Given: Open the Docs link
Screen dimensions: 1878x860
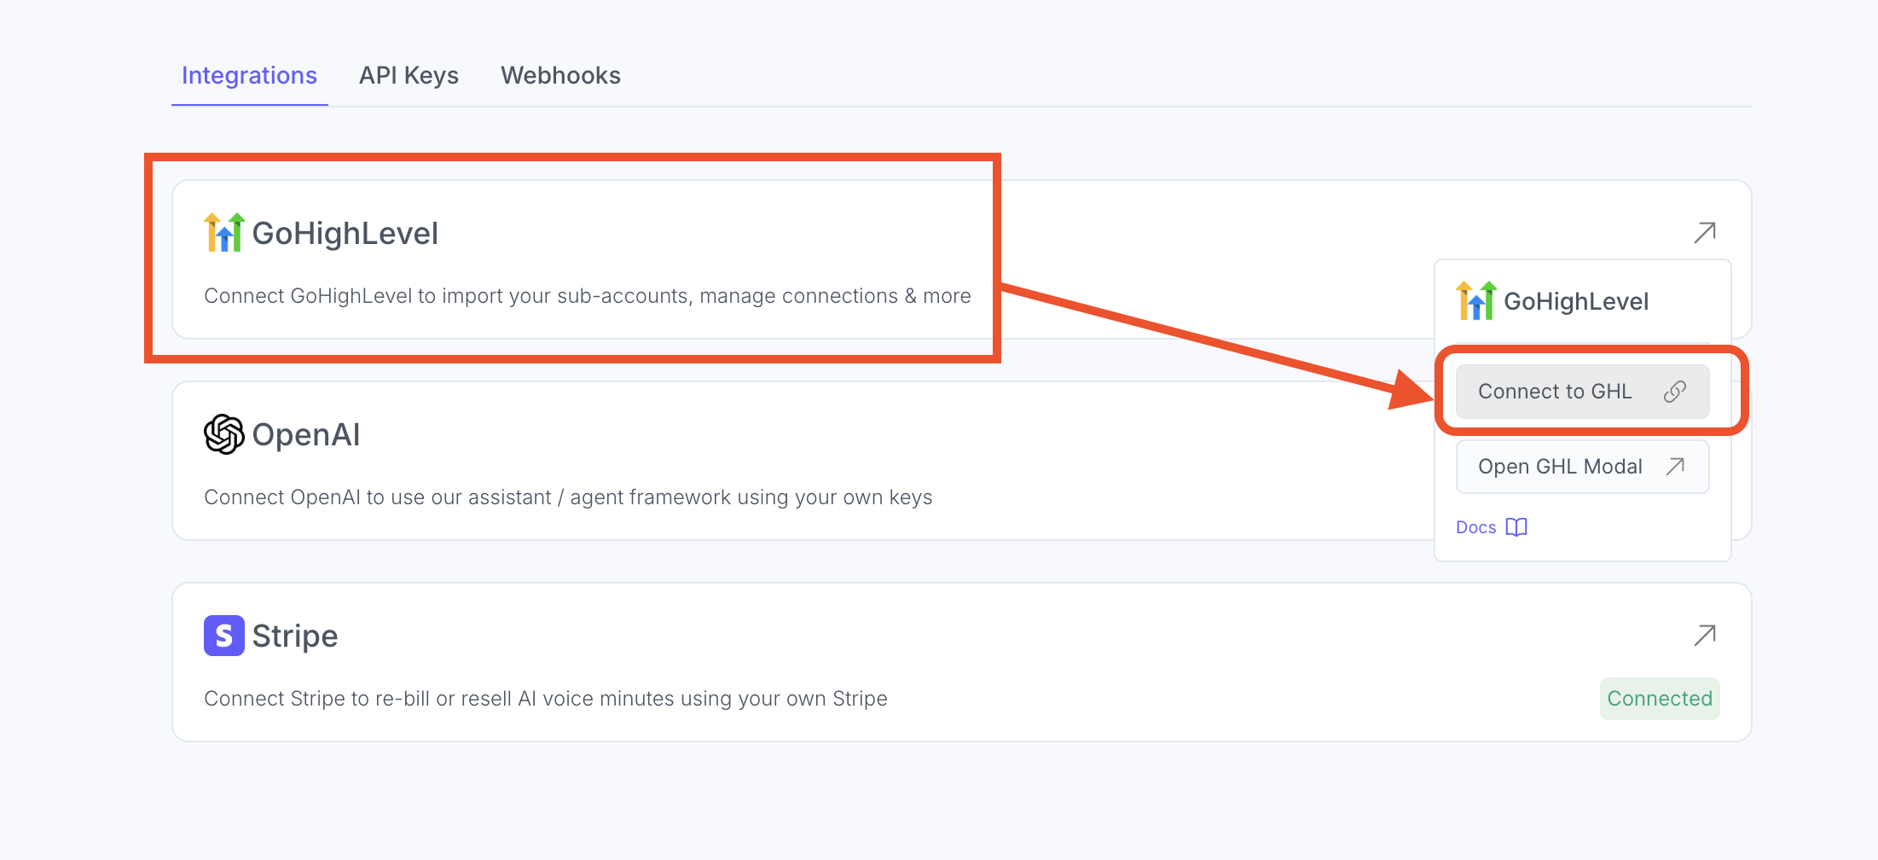Looking at the screenshot, I should point(1492,527).
